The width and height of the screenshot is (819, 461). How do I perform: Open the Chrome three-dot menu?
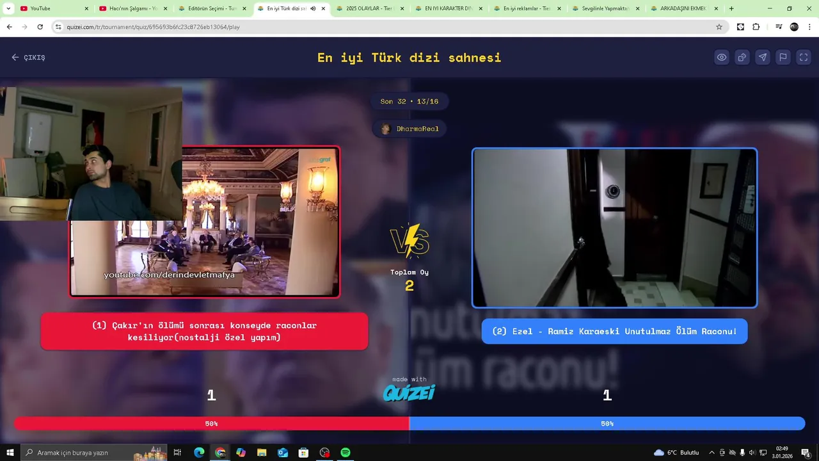(x=809, y=27)
